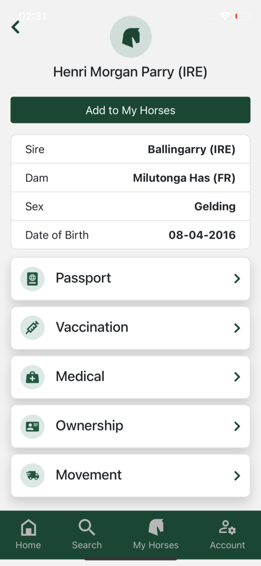Go back using the back arrow
The height and width of the screenshot is (566, 261).
click(15, 27)
